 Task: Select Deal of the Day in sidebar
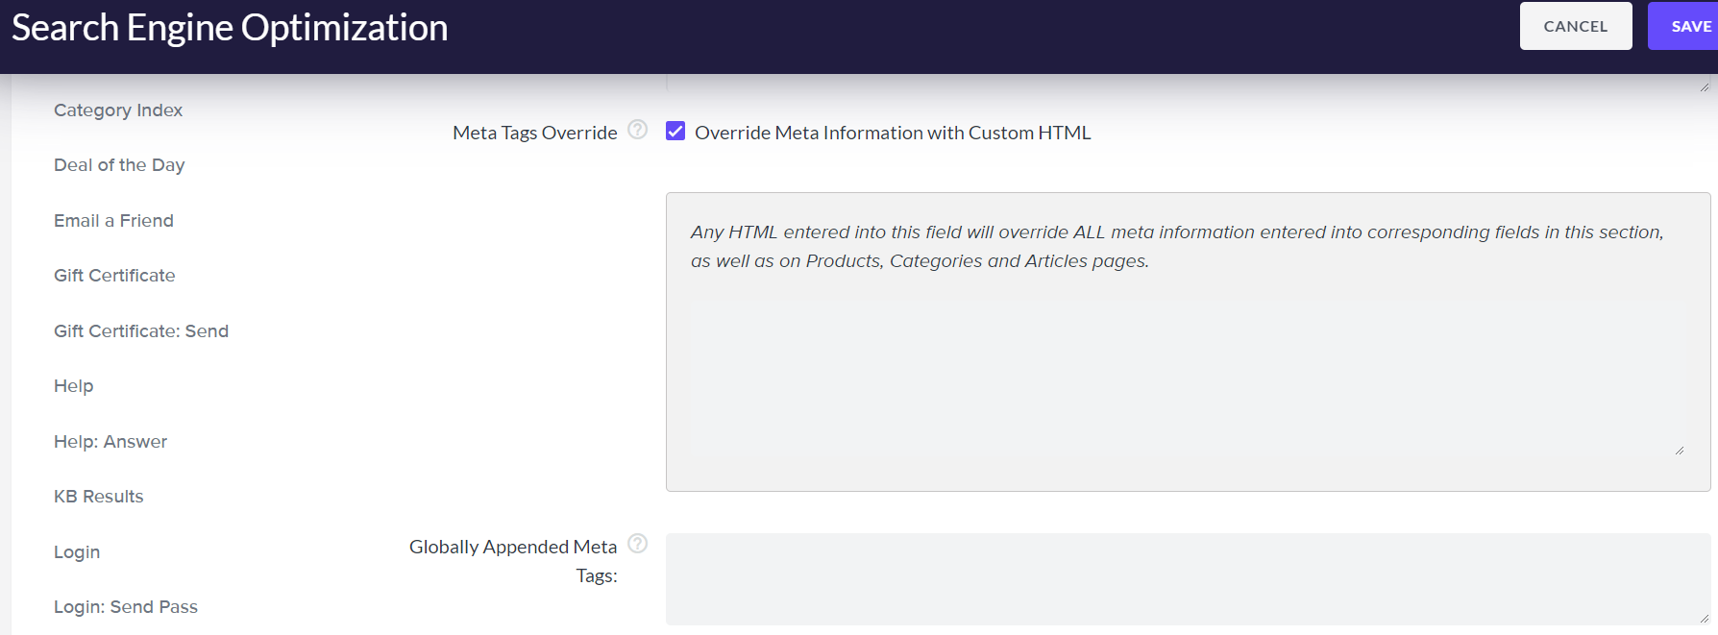[x=119, y=165]
